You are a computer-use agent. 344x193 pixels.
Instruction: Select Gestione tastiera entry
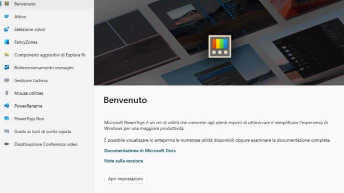click(46, 80)
